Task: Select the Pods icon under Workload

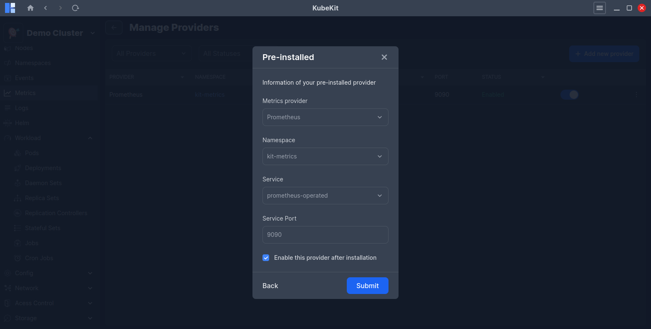Action: click(x=18, y=153)
